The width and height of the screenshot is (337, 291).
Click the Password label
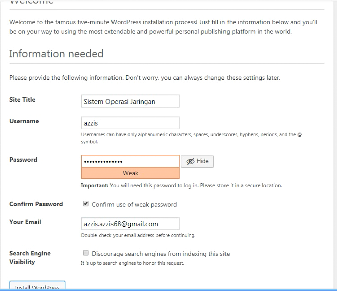23,160
